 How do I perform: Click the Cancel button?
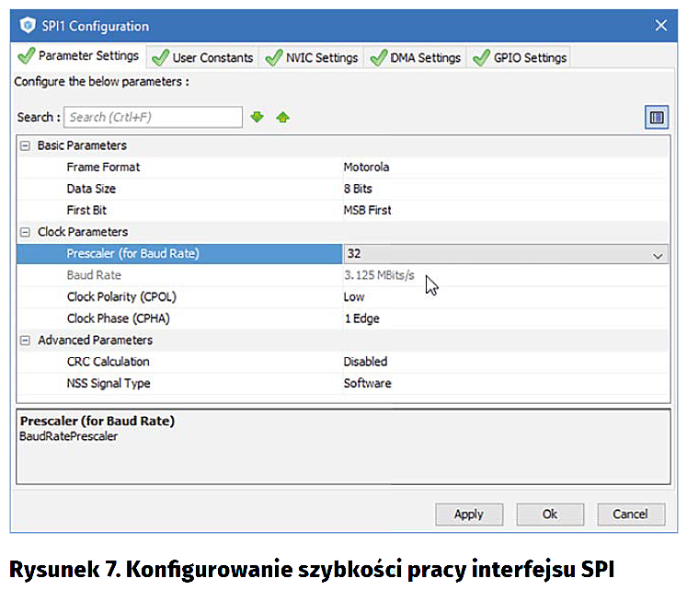pyautogui.click(x=630, y=514)
